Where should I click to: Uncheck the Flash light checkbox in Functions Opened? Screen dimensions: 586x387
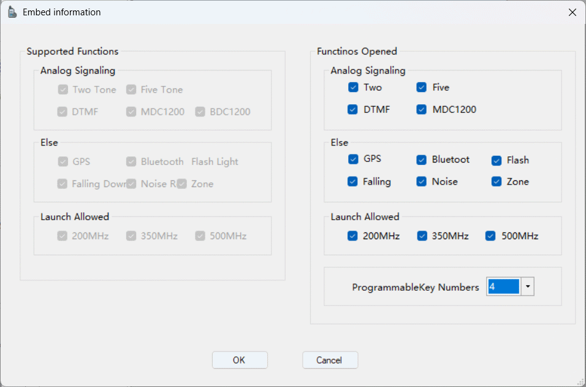(x=497, y=161)
